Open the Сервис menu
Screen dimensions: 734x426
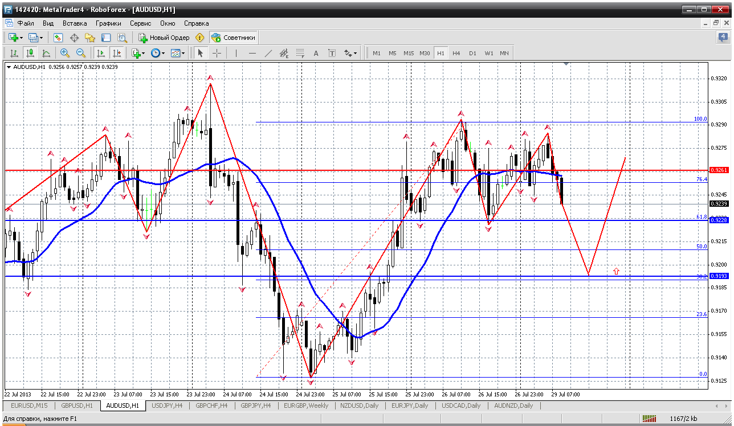(x=140, y=23)
